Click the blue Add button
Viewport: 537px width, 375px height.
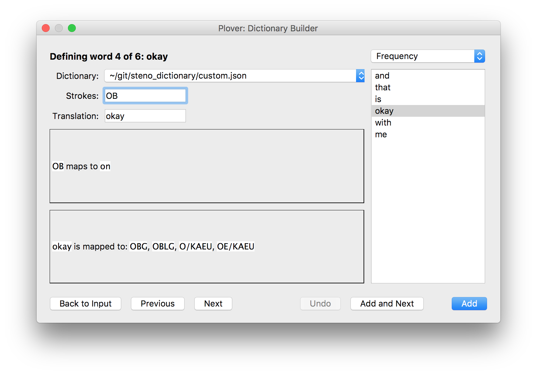pos(469,303)
